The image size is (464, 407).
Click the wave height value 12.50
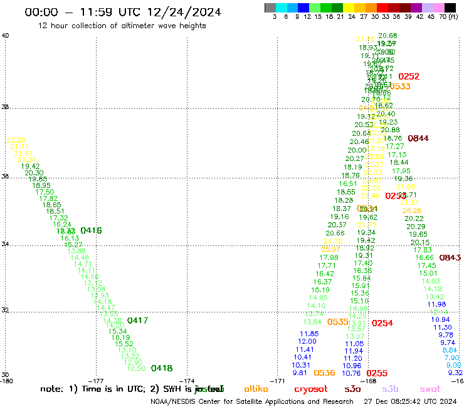pos(136,368)
